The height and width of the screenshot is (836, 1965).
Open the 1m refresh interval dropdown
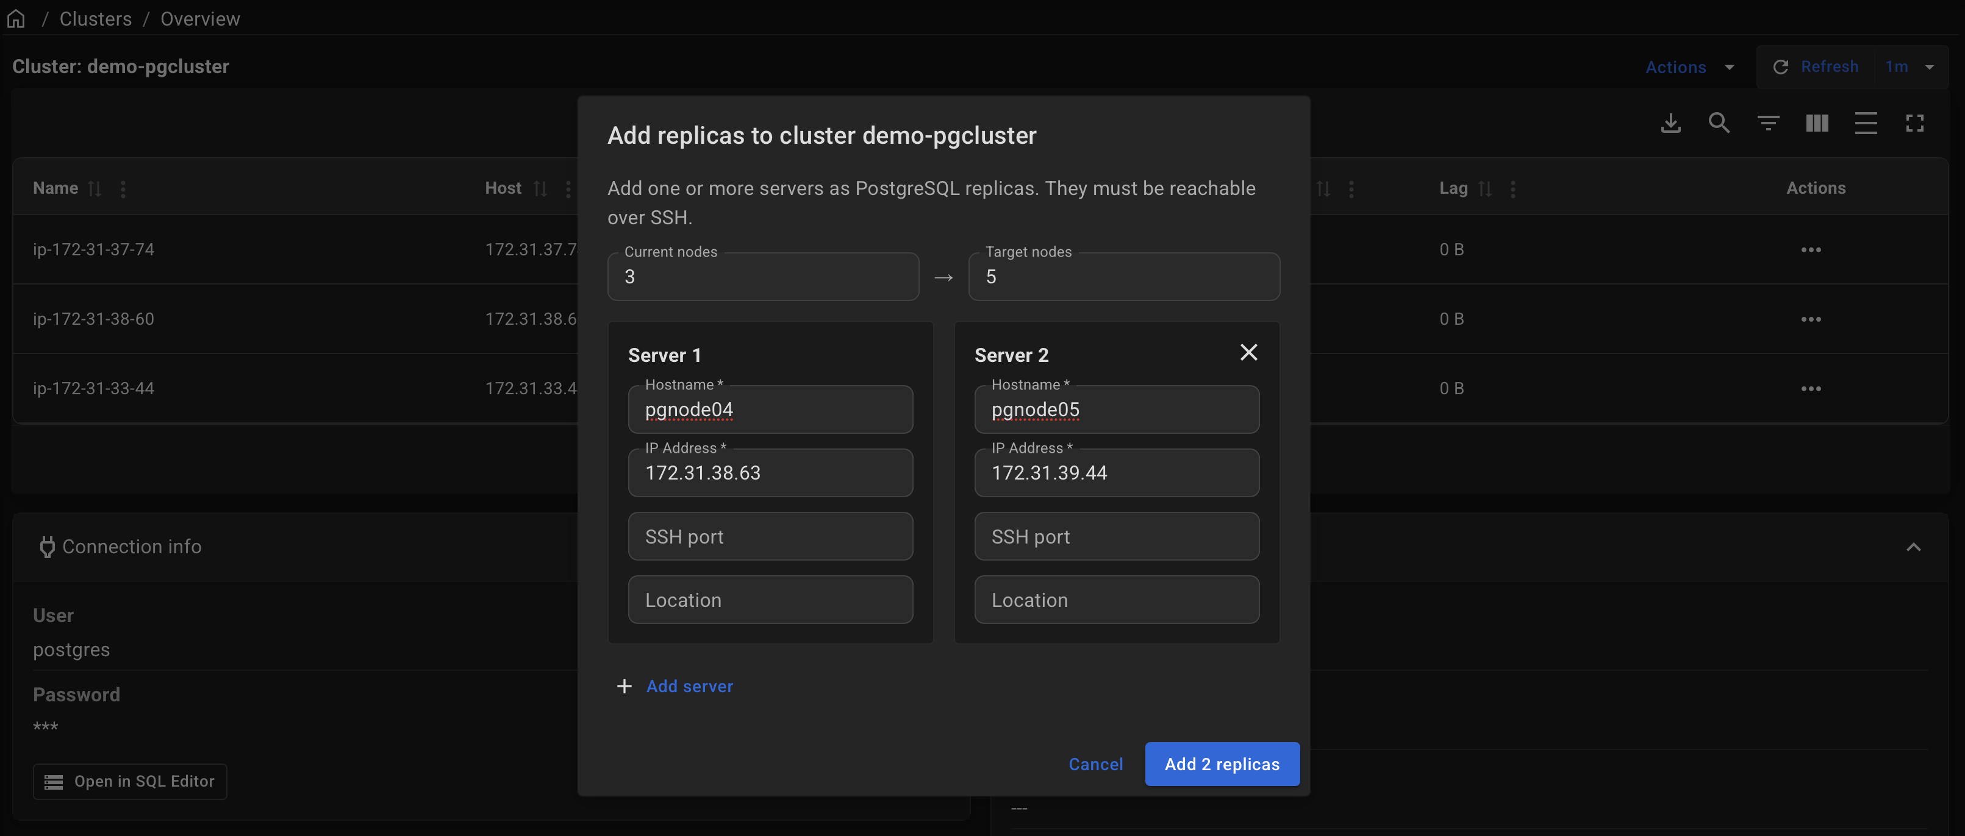[x=1910, y=67]
